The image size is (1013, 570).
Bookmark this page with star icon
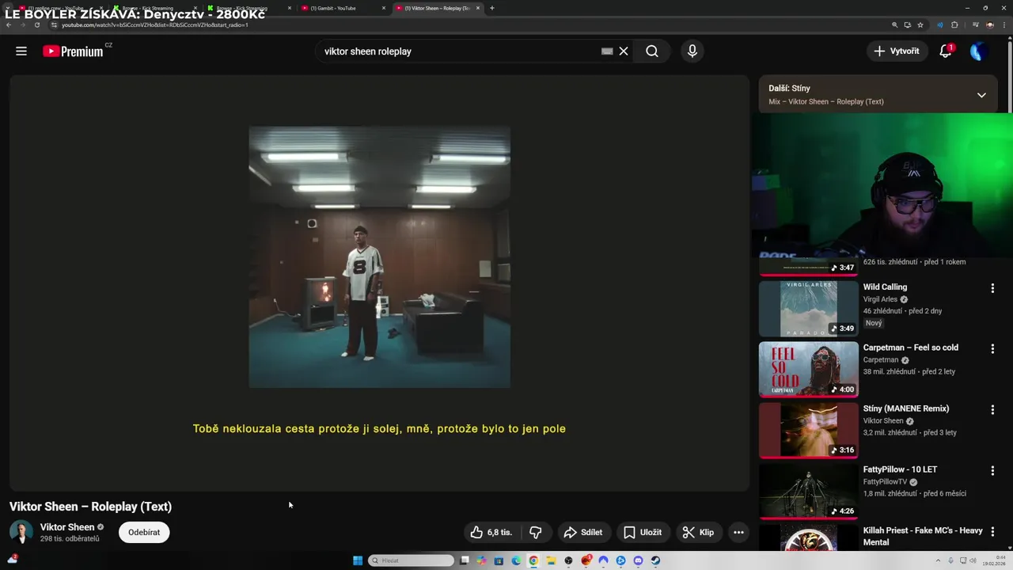920,25
